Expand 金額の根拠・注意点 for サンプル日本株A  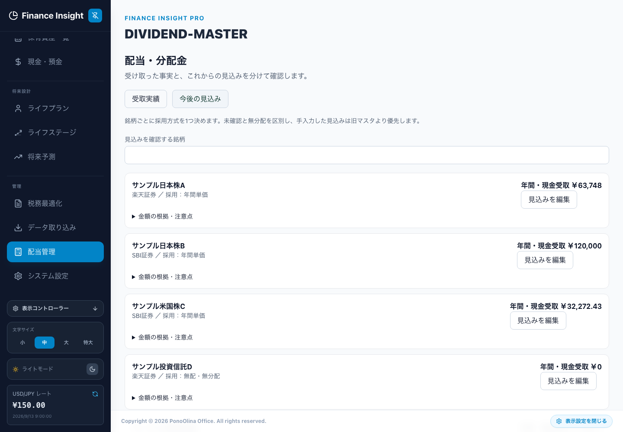pyautogui.click(x=162, y=216)
